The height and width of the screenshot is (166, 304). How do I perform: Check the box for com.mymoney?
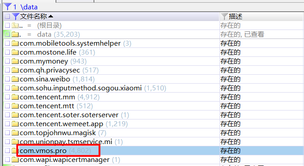[7, 61]
